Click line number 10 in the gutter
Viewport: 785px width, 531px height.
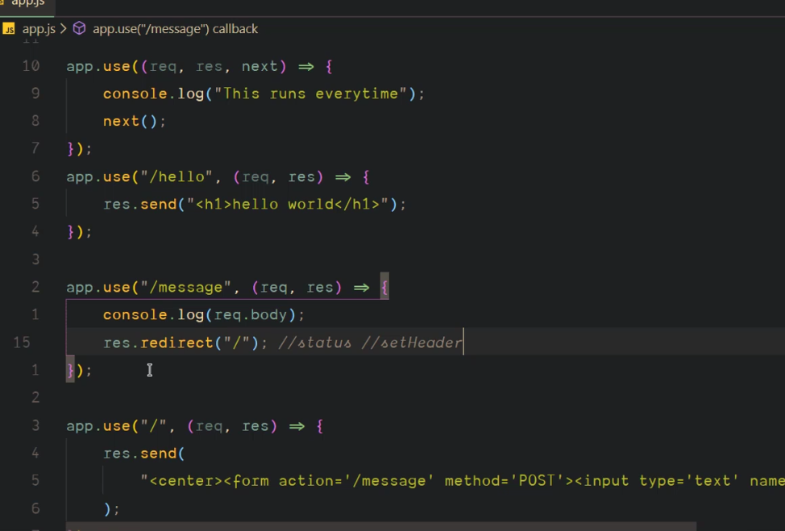[31, 66]
